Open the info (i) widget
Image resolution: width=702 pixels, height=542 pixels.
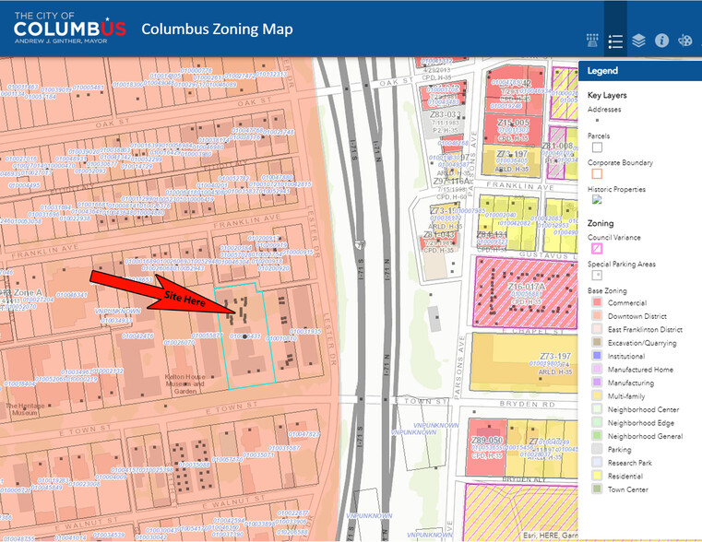point(661,41)
